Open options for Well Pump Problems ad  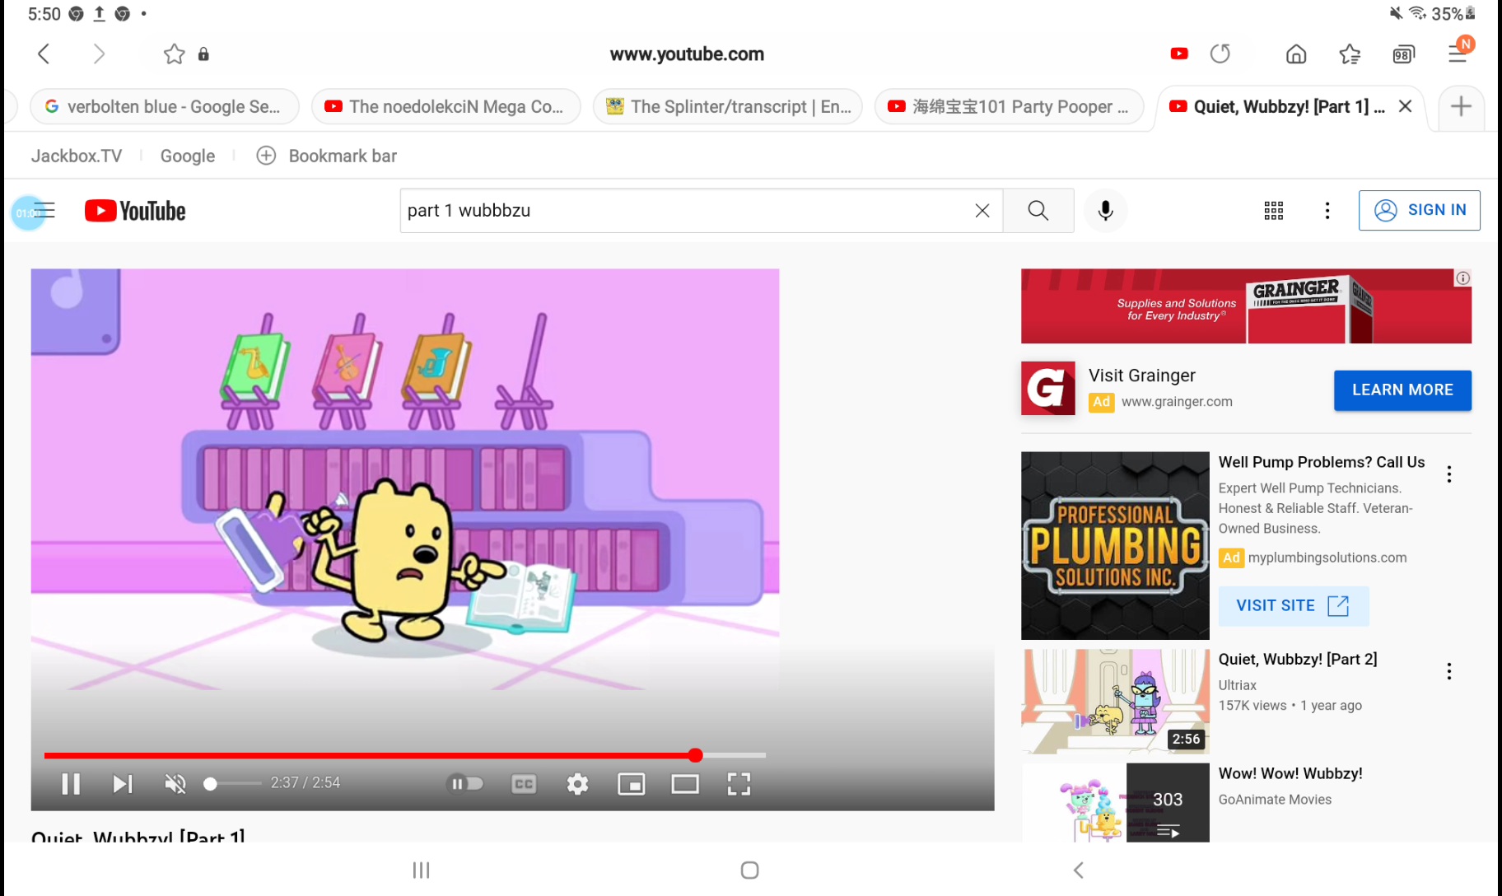point(1449,474)
